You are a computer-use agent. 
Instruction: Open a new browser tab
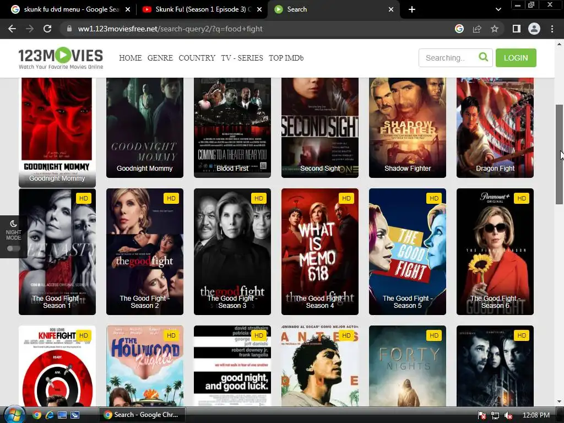[x=412, y=9]
